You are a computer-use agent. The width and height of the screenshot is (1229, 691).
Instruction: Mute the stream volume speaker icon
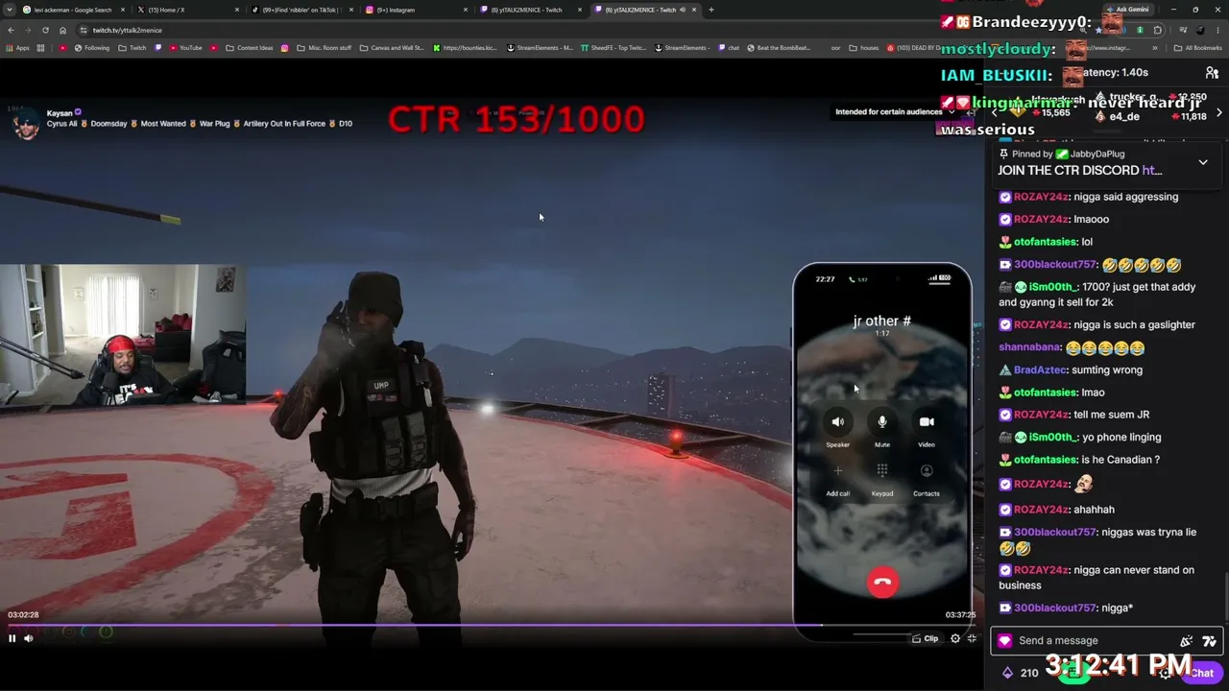[29, 638]
